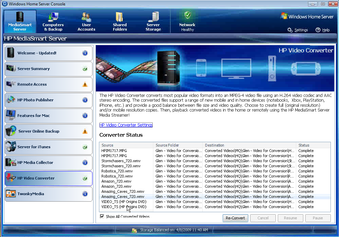Click the Remote Access icon

[x=11, y=84]
